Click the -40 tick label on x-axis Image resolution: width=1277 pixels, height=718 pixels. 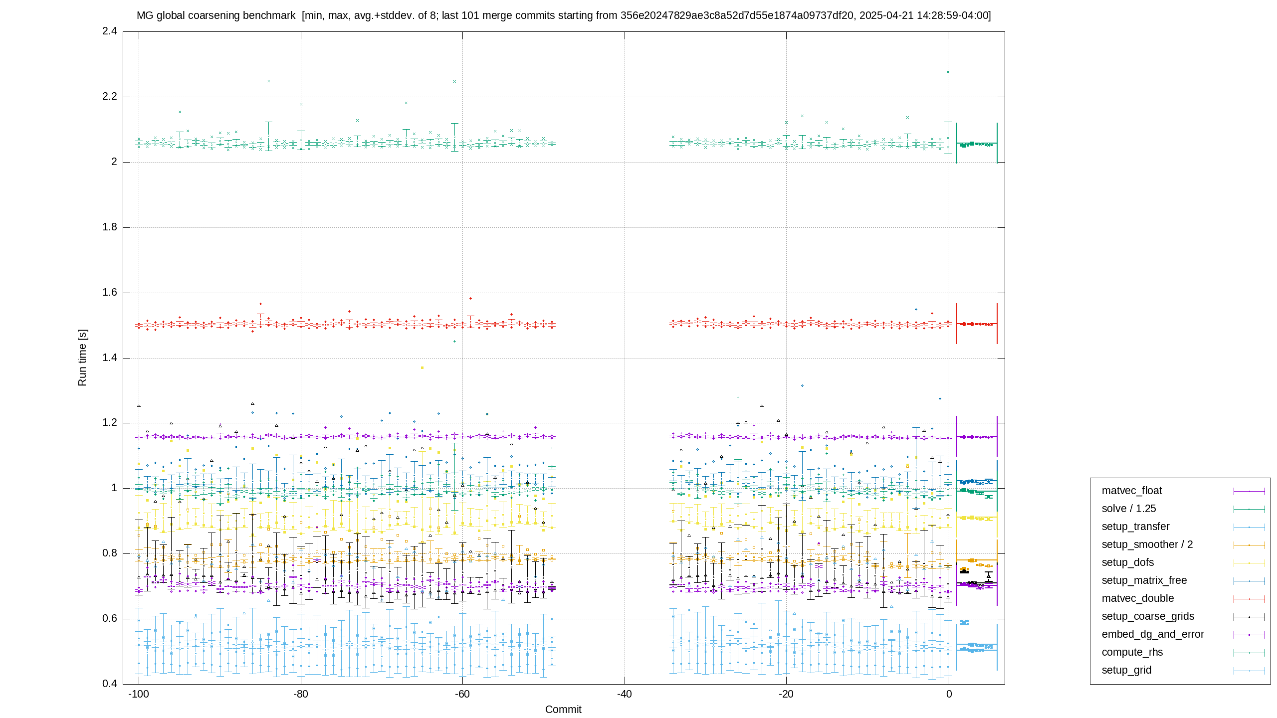(x=624, y=694)
